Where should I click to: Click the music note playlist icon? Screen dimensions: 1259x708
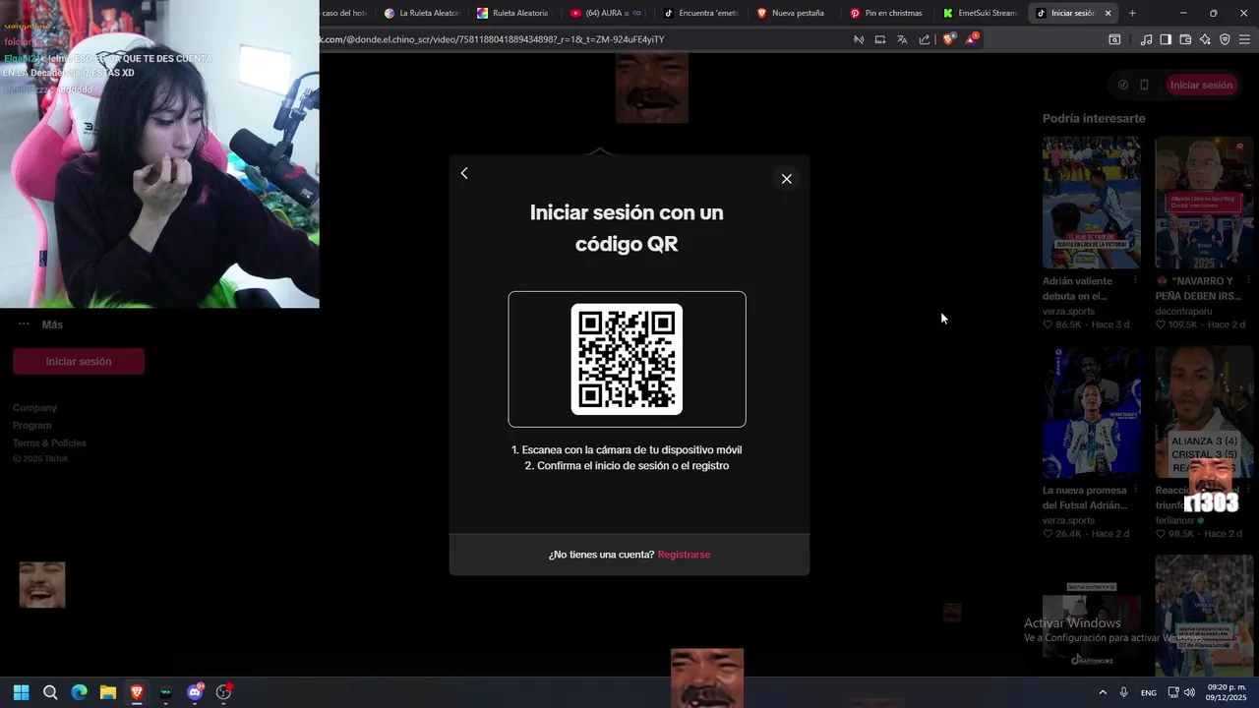point(1146,39)
